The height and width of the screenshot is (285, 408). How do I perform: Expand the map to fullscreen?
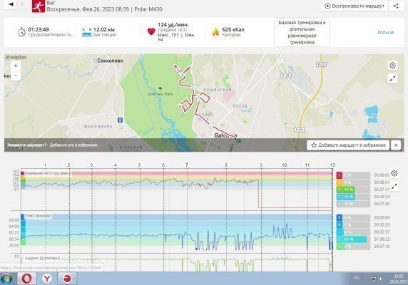392,78
